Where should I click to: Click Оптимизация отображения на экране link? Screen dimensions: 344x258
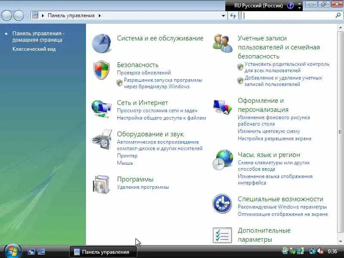[283, 214]
